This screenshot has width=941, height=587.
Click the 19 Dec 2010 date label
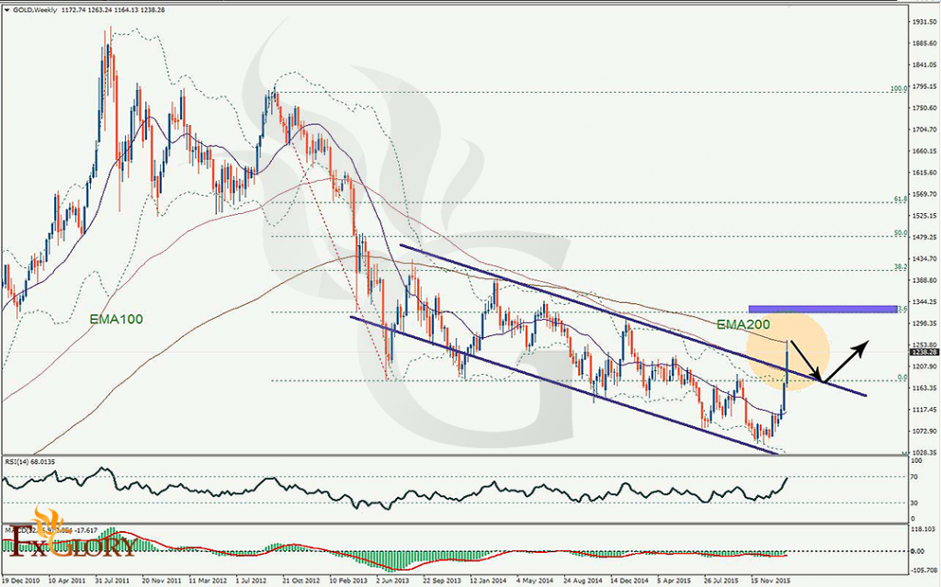pos(21,581)
